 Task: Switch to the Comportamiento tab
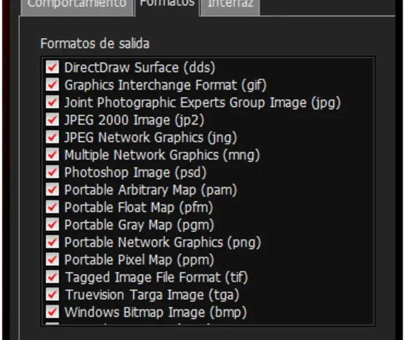coord(76,5)
